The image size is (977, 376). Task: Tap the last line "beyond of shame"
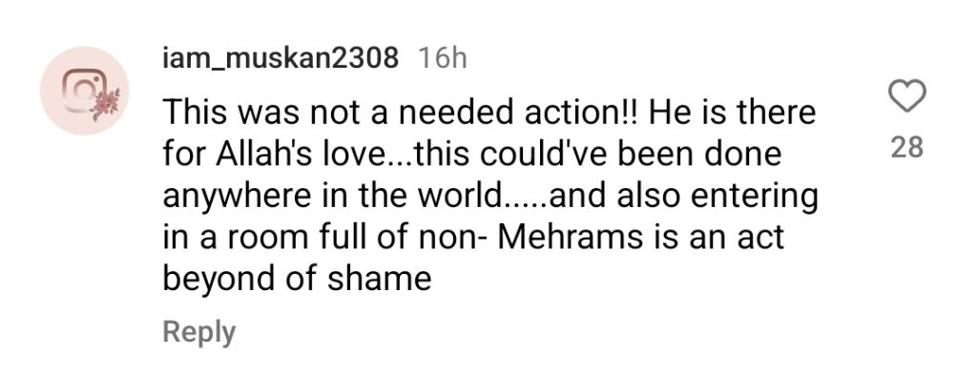tap(298, 278)
